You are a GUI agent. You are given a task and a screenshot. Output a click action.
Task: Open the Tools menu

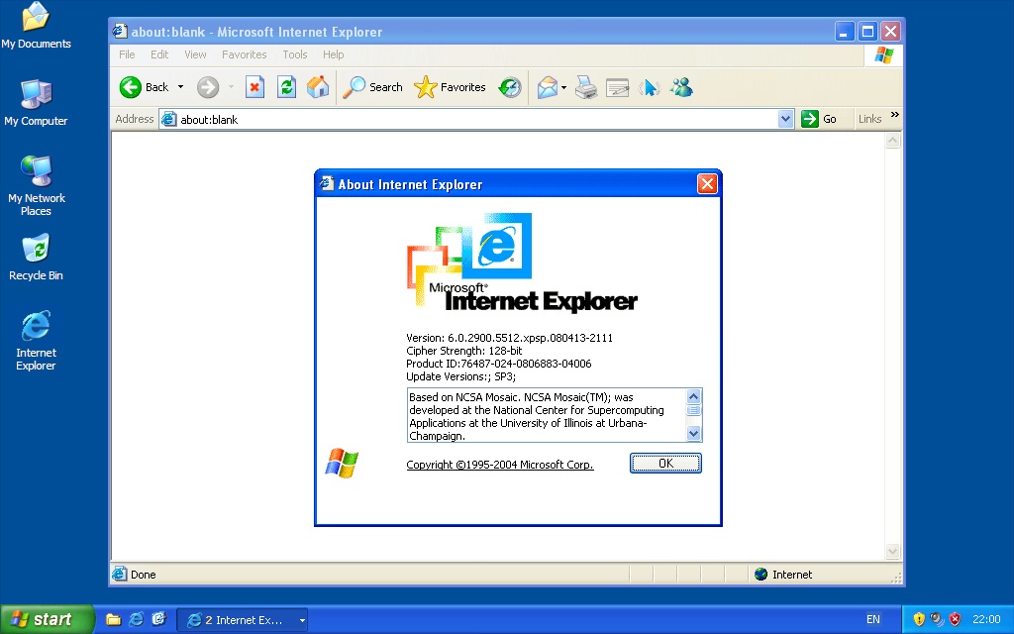click(x=294, y=54)
